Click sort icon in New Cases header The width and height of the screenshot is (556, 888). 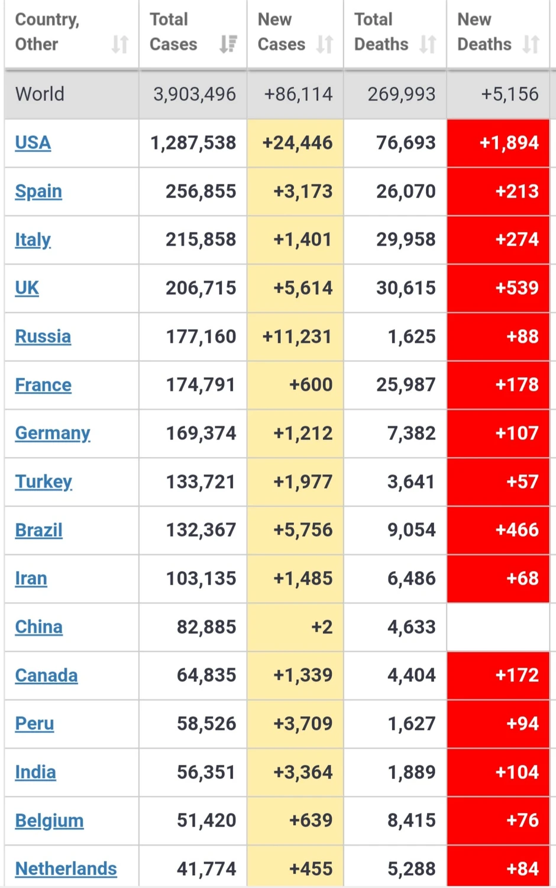pos(325,44)
